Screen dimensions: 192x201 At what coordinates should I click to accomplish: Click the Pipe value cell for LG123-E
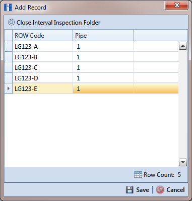coord(103,88)
